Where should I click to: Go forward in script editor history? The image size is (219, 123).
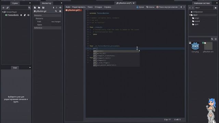click(184, 7)
